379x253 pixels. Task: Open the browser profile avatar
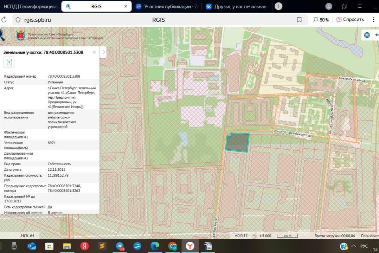coord(329,6)
